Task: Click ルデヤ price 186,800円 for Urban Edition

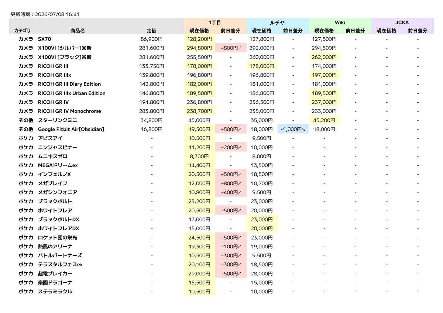Action: pyautogui.click(x=262, y=93)
